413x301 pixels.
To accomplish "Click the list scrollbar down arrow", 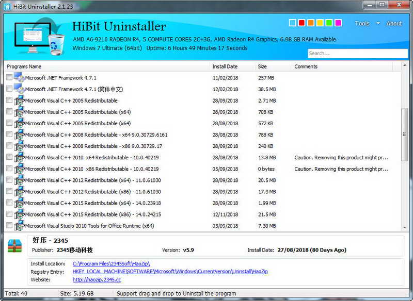I will pos(405,228).
